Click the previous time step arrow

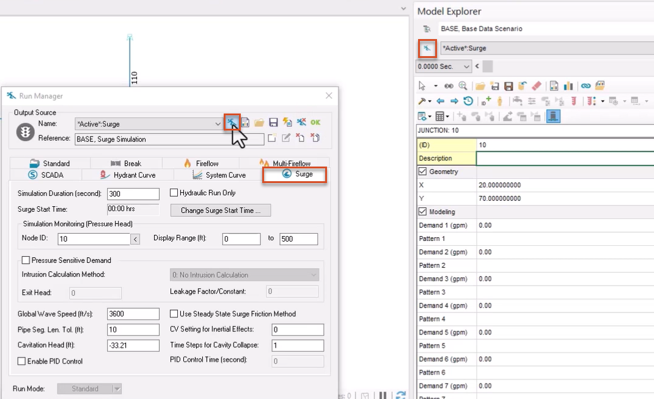(x=477, y=66)
